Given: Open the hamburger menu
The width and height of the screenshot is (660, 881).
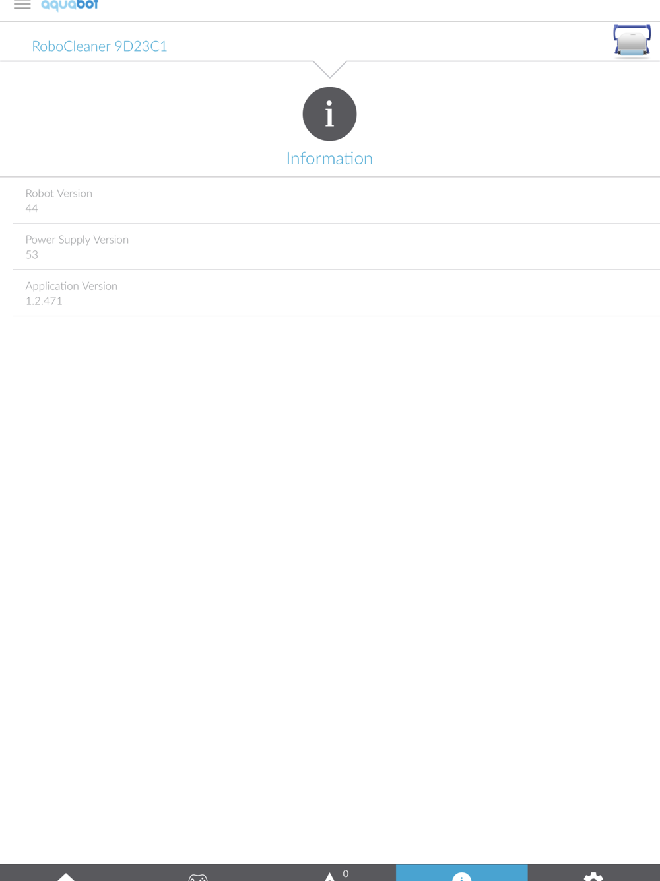Looking at the screenshot, I should tap(22, 5).
